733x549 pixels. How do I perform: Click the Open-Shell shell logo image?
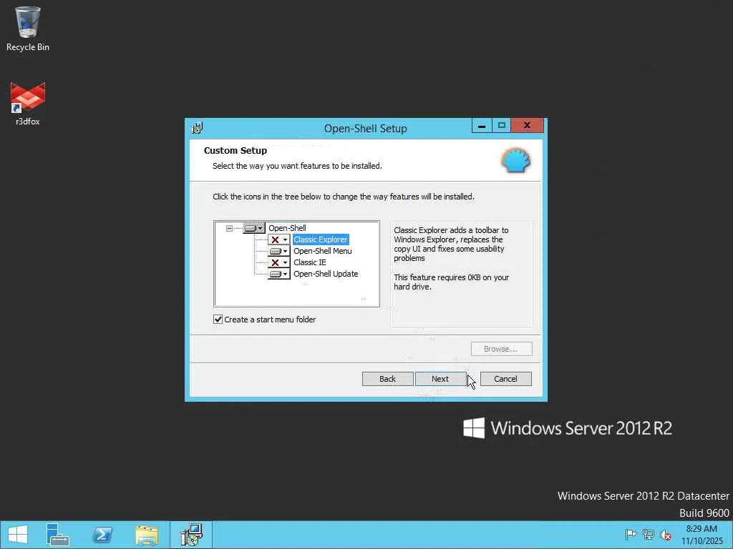tap(516, 161)
